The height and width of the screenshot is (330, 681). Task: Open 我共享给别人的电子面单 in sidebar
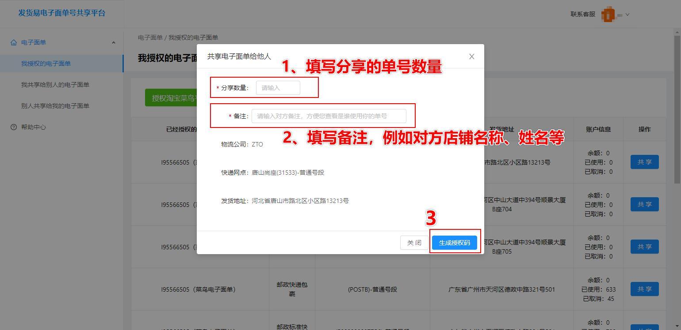(55, 85)
